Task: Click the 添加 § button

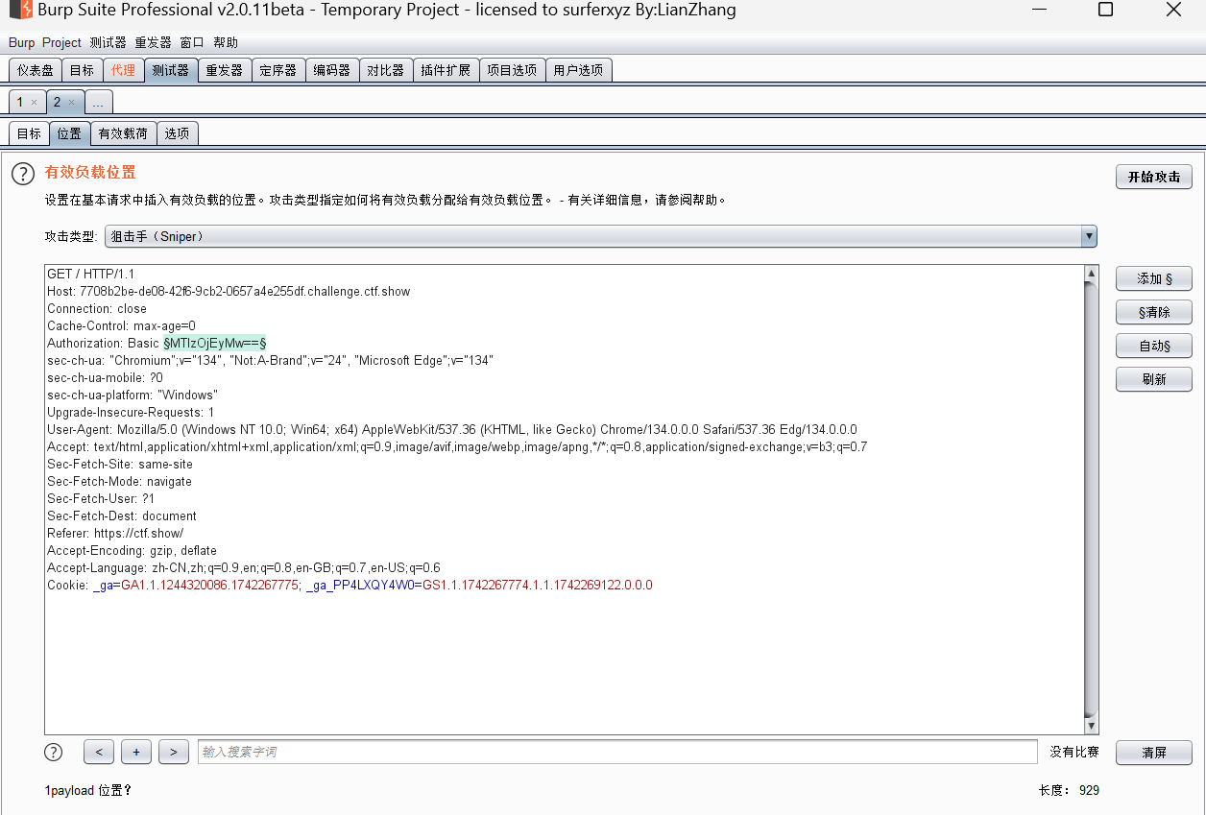Action: 1153,278
